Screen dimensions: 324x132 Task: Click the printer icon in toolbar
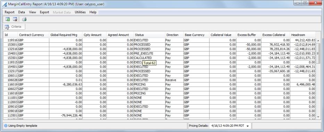tap(24, 19)
